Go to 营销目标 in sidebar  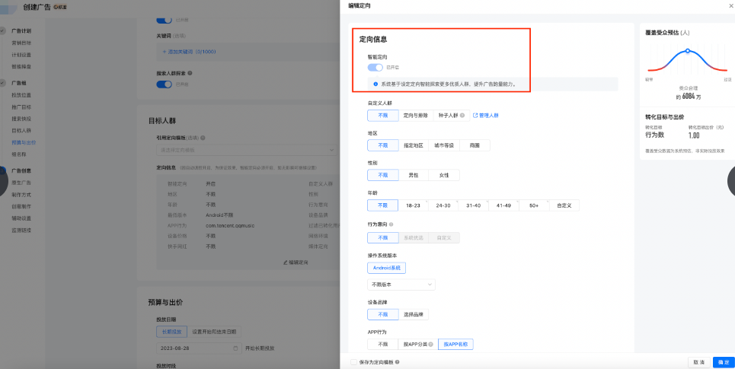(x=21, y=43)
